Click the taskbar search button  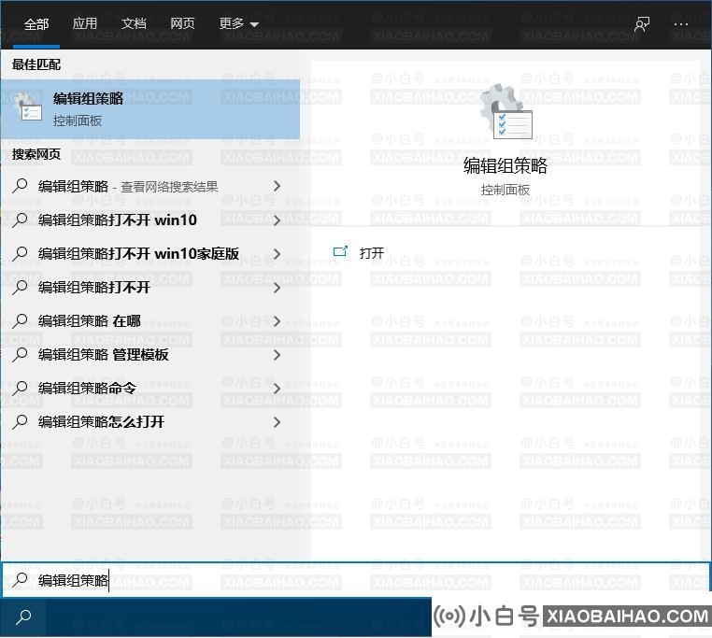(x=23, y=617)
